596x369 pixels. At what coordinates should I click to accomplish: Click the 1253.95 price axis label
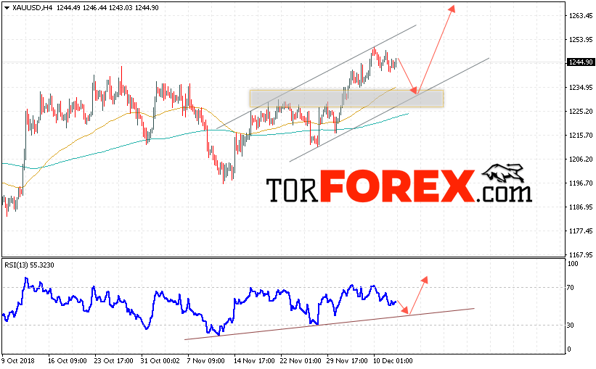[581, 39]
